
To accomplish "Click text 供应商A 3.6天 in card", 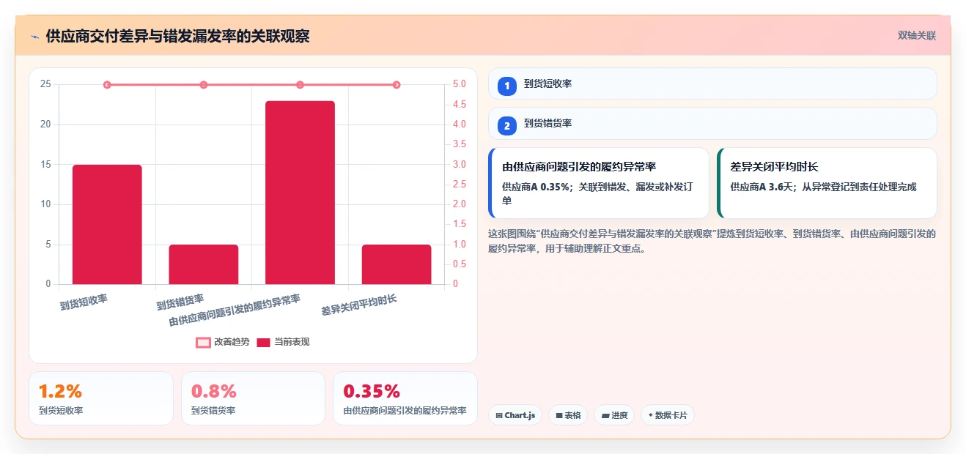I will 758,187.
